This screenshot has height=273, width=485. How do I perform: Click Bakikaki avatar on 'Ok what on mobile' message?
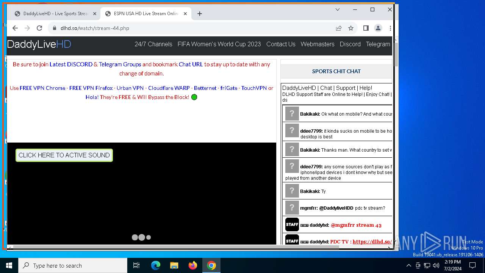[x=292, y=113]
